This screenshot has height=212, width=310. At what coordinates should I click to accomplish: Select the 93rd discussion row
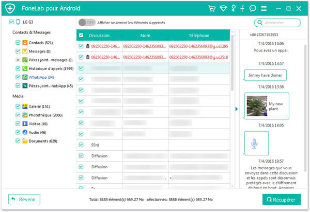click(x=153, y=145)
